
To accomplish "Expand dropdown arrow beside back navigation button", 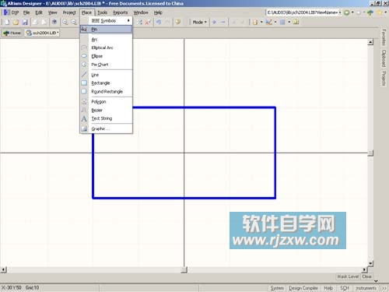I will click(x=352, y=12).
